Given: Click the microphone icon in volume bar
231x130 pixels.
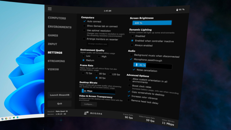Looking at the screenshot, I should 137,65.
